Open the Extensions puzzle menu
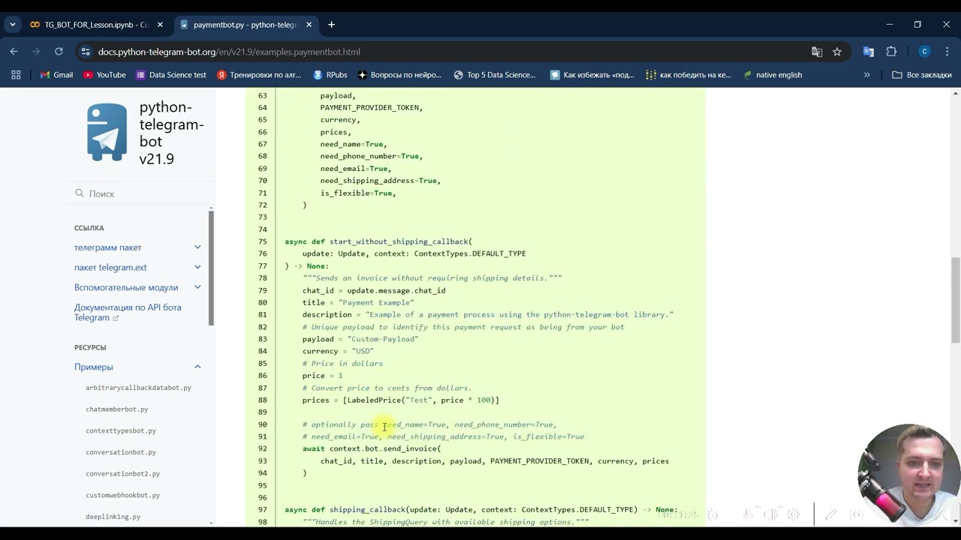Image resolution: width=961 pixels, height=540 pixels. (x=891, y=52)
